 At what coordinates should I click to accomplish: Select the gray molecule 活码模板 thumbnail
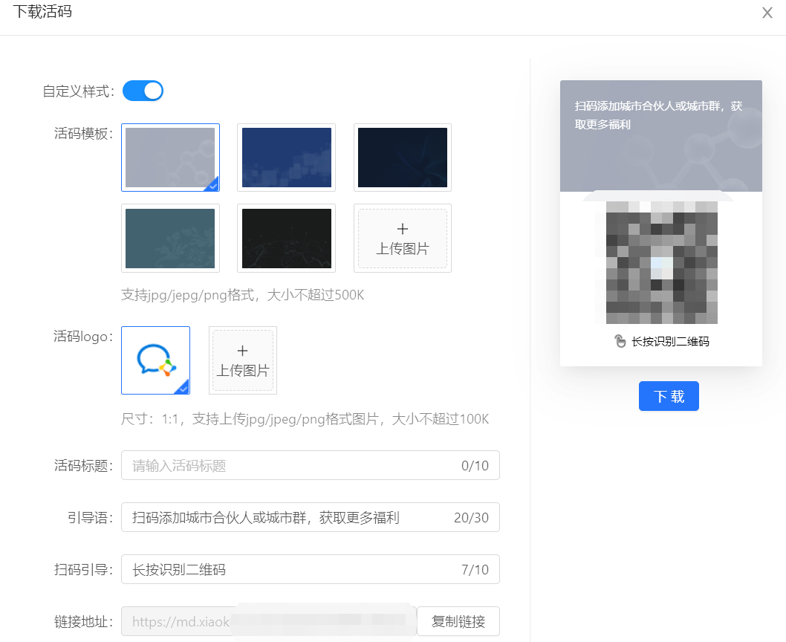coord(170,158)
